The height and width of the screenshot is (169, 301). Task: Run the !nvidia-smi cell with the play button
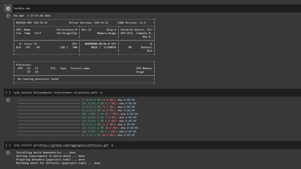(x=8, y=8)
